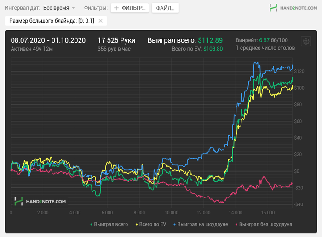Click the 17 525 Руки hand count

[116, 40]
